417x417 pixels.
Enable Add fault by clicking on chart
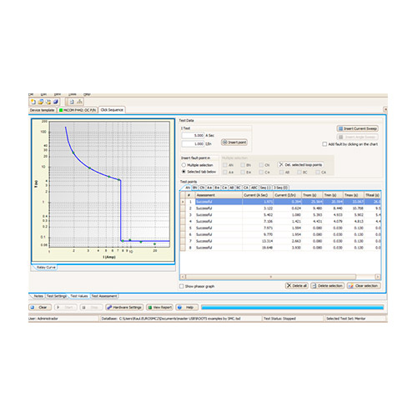[x=324, y=144]
